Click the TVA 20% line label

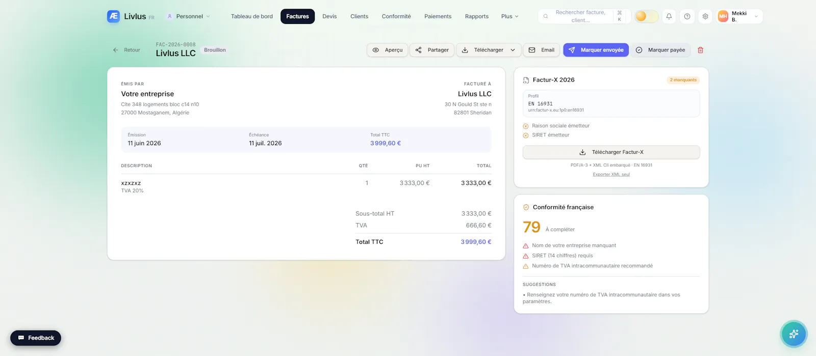tap(132, 191)
